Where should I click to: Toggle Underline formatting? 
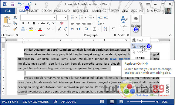[34, 23]
